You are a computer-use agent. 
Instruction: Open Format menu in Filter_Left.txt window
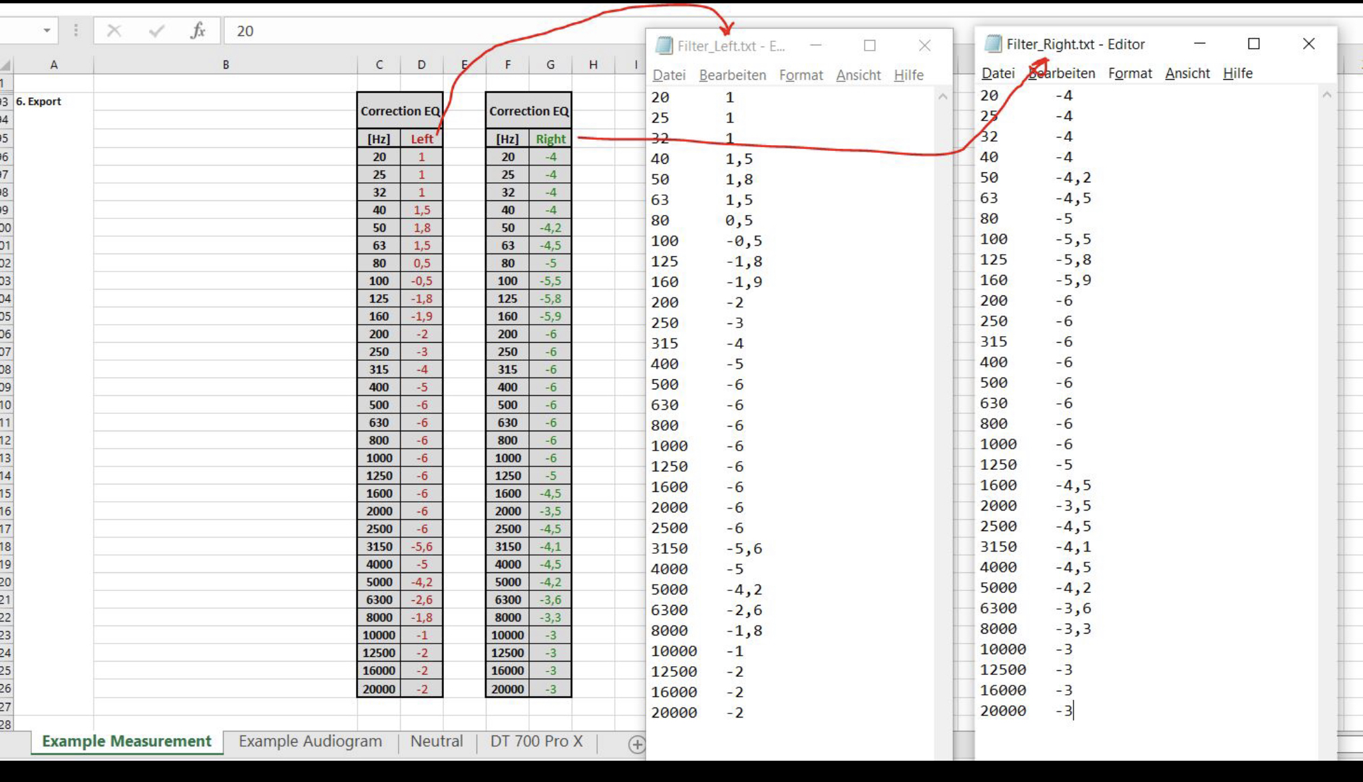801,75
